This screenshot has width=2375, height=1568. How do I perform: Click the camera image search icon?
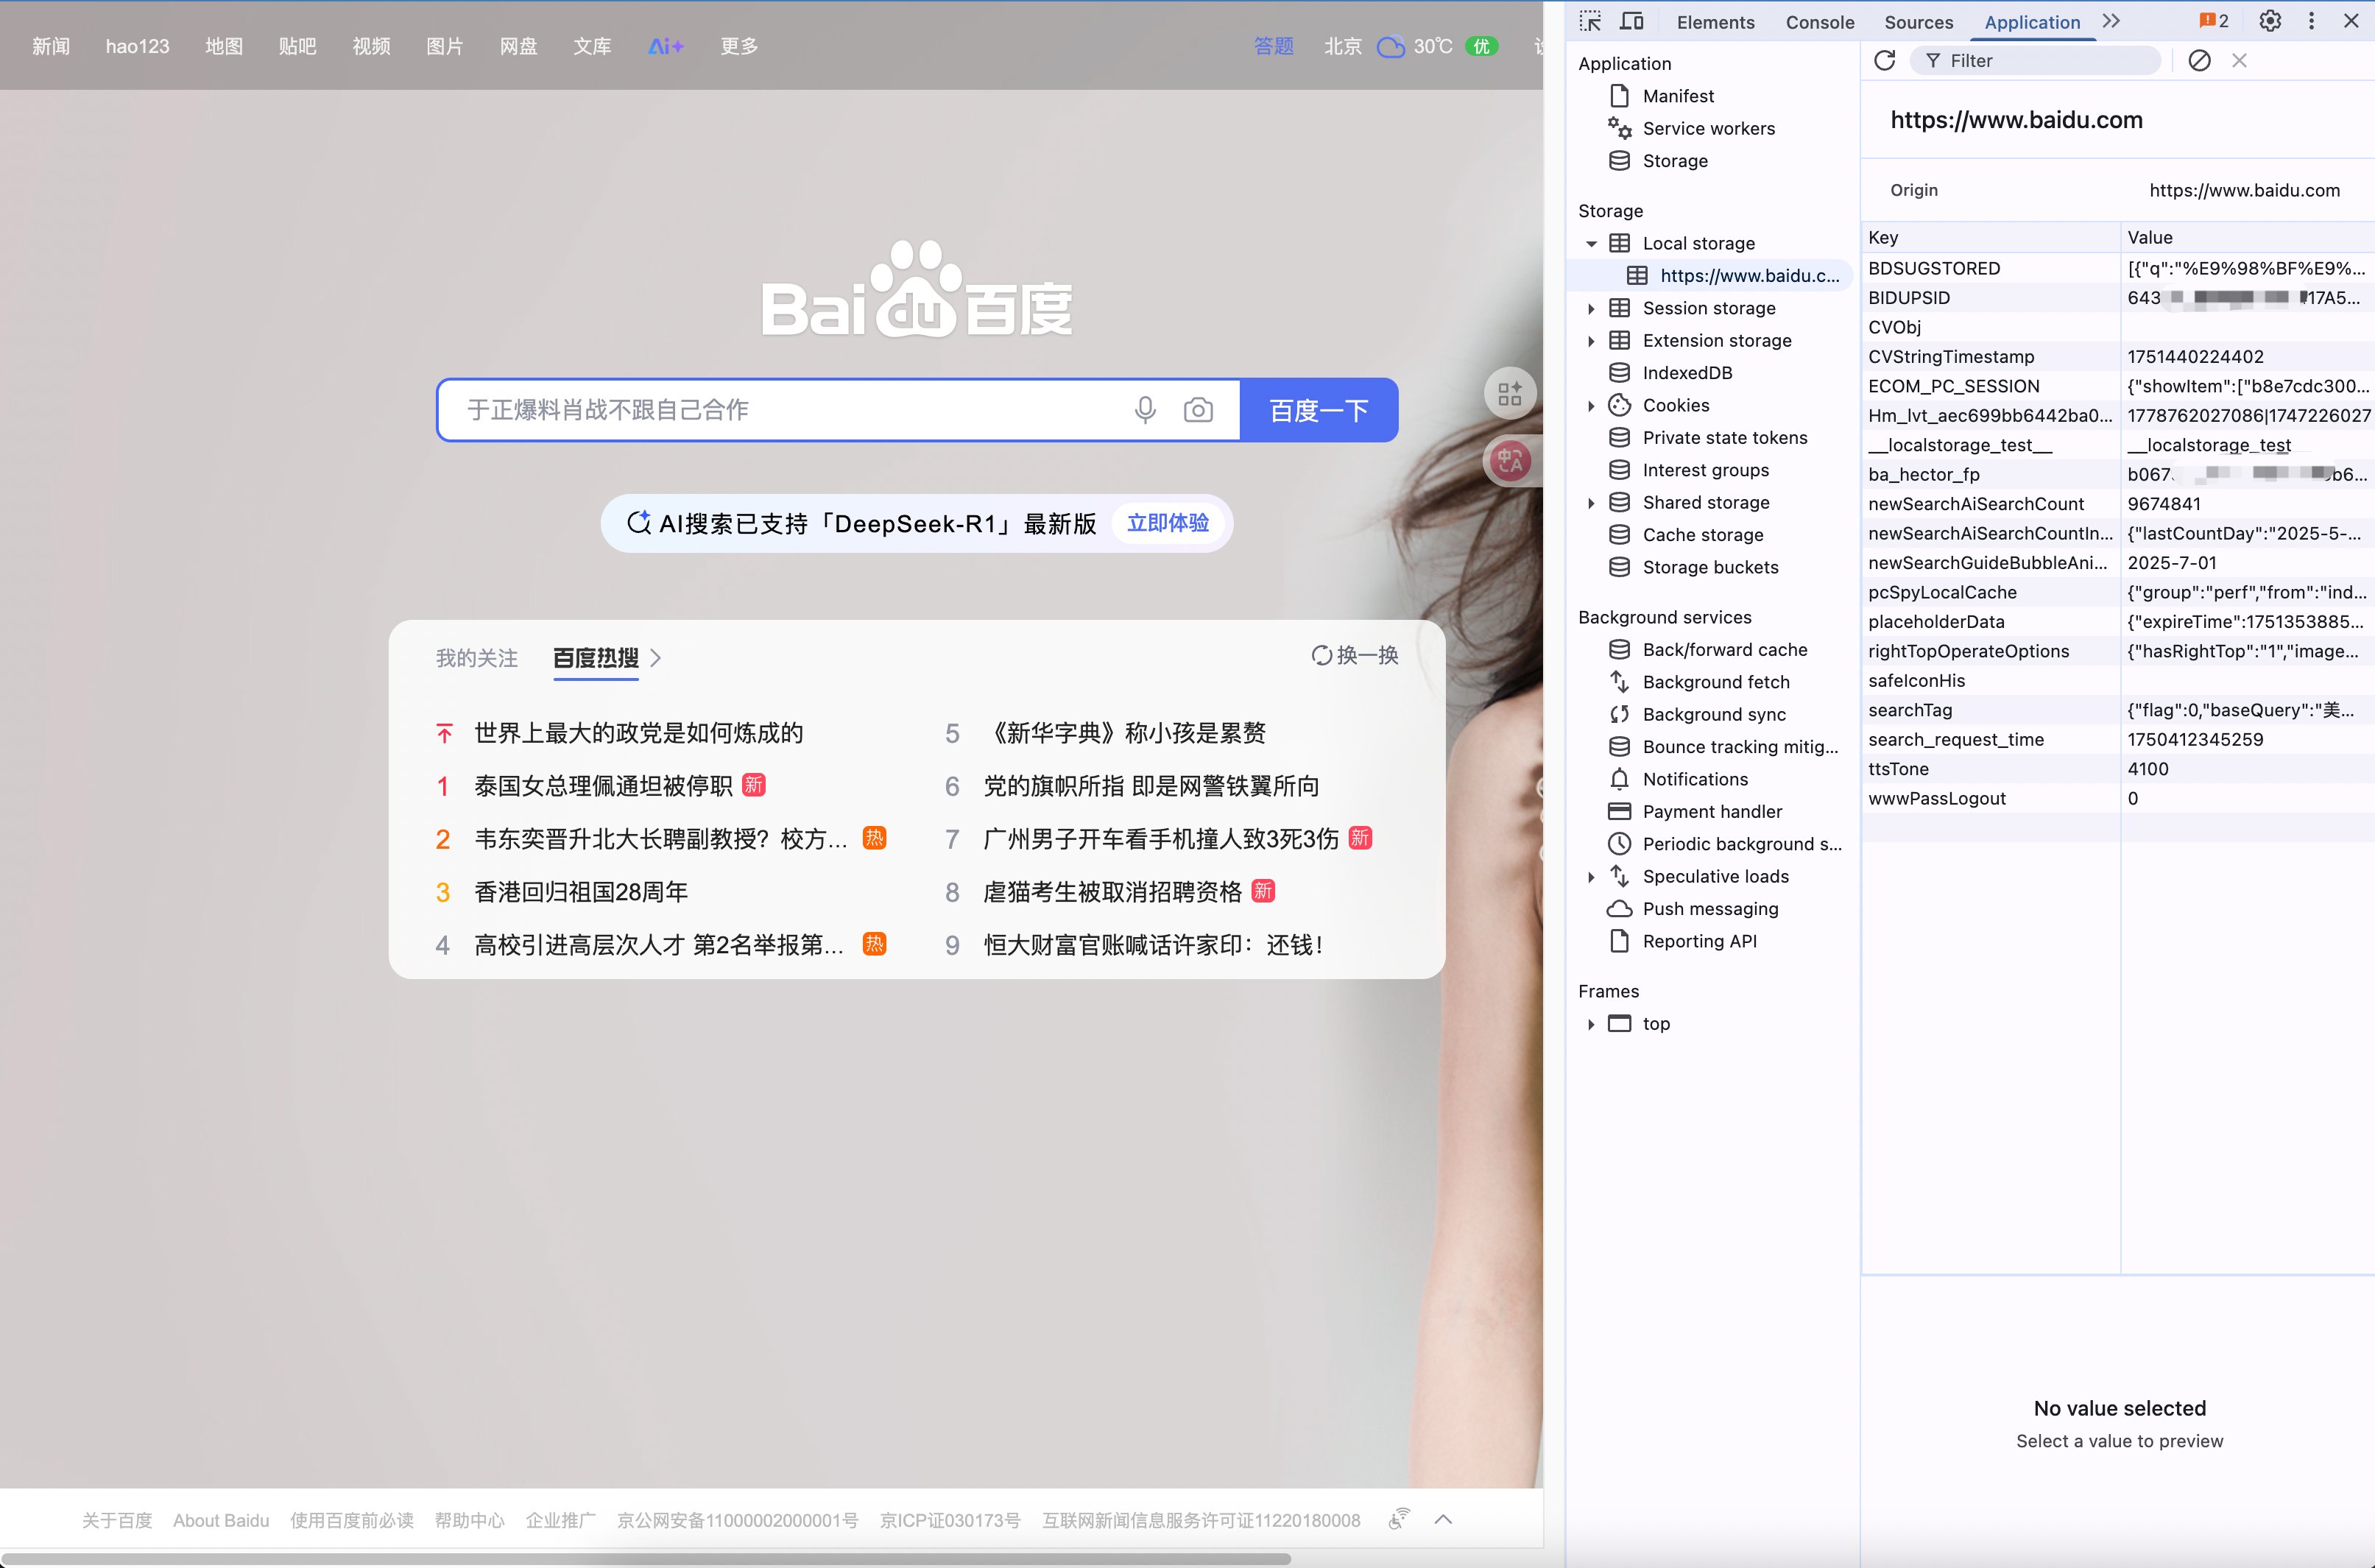[1198, 410]
